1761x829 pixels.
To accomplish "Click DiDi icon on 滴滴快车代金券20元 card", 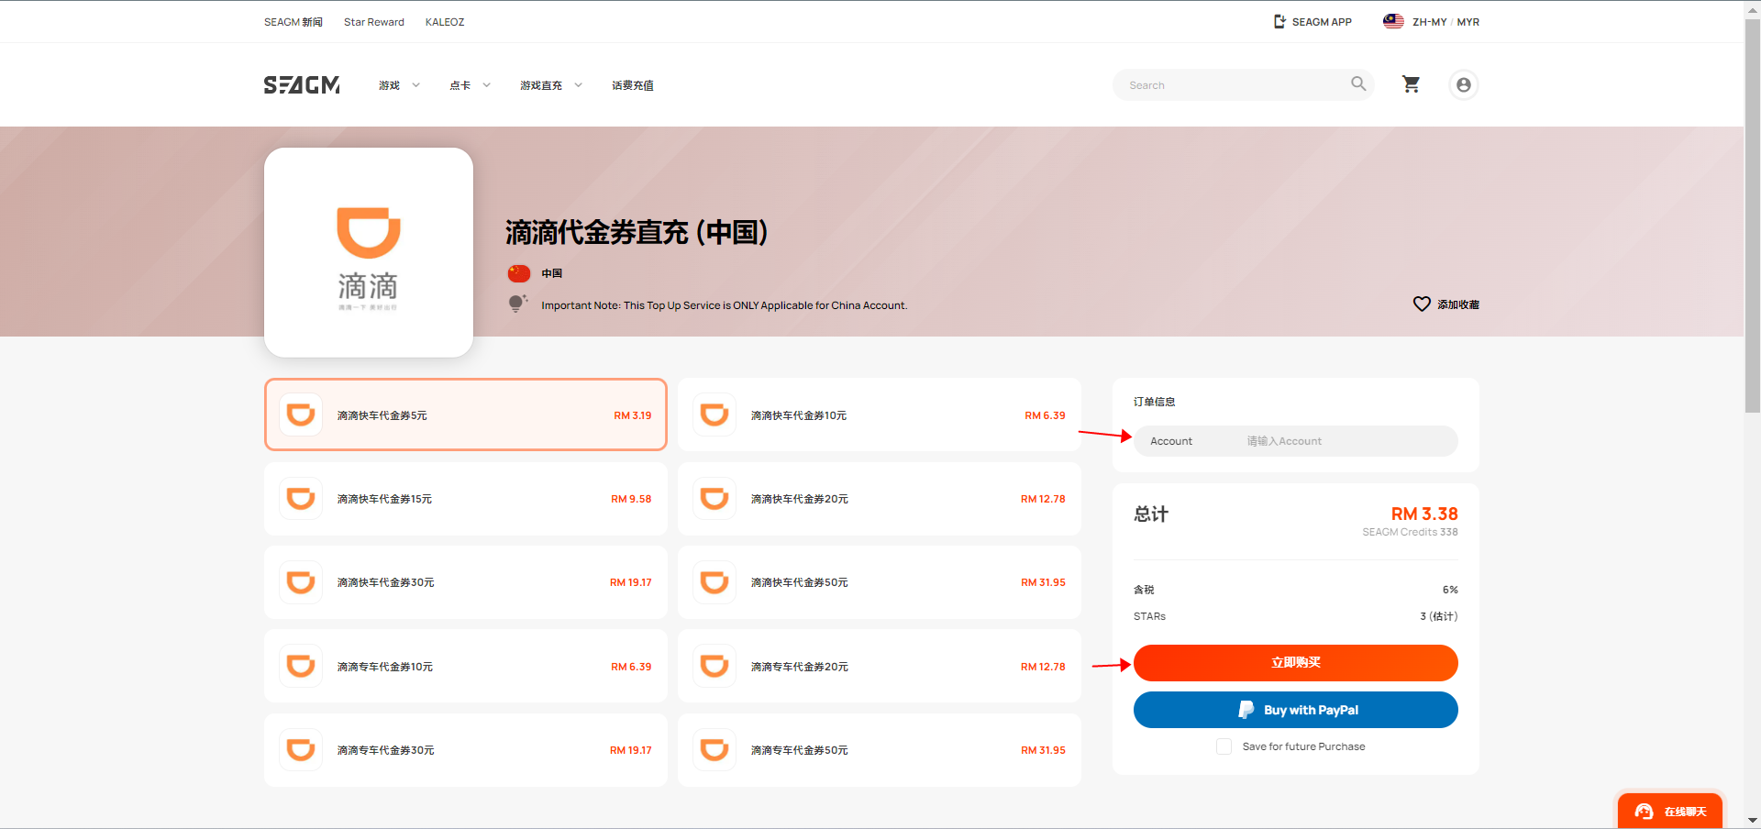I will click(714, 499).
